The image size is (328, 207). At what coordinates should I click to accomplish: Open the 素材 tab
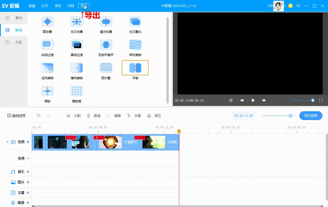pyautogui.click(x=14, y=18)
